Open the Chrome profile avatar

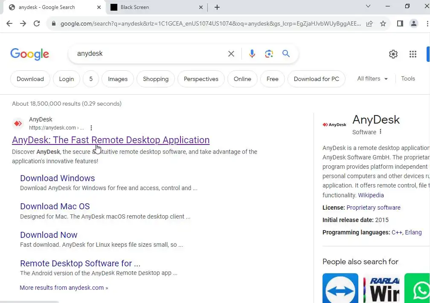coord(413,23)
